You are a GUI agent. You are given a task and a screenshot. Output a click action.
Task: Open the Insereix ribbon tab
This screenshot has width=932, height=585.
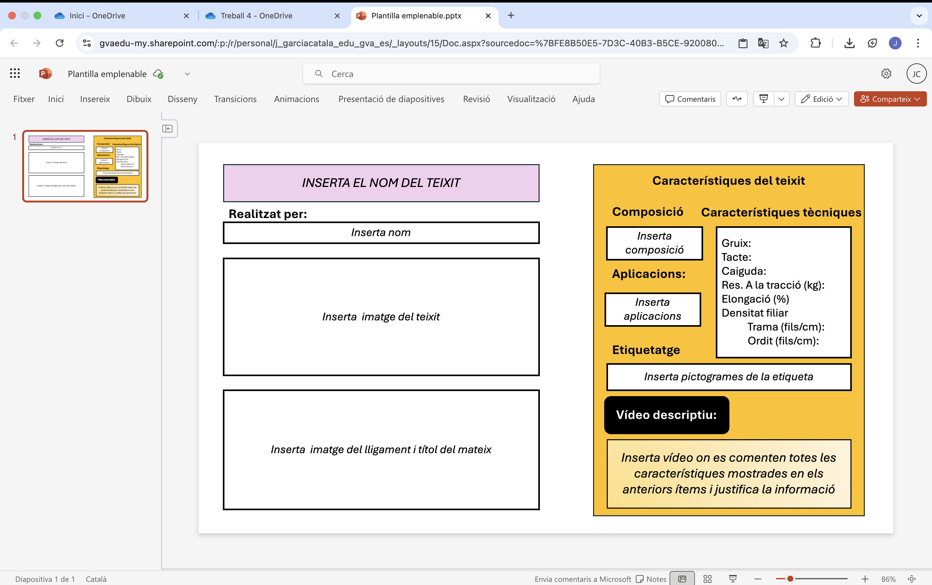point(95,99)
